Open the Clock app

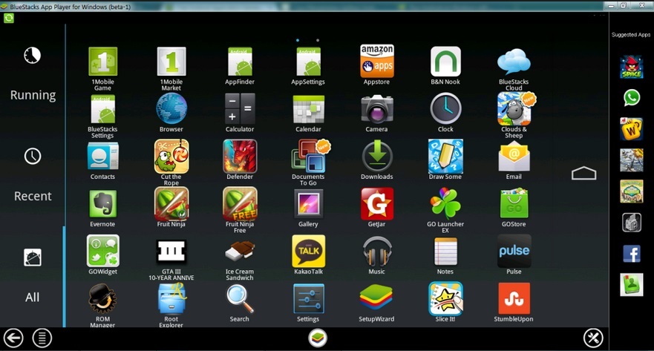tap(445, 109)
